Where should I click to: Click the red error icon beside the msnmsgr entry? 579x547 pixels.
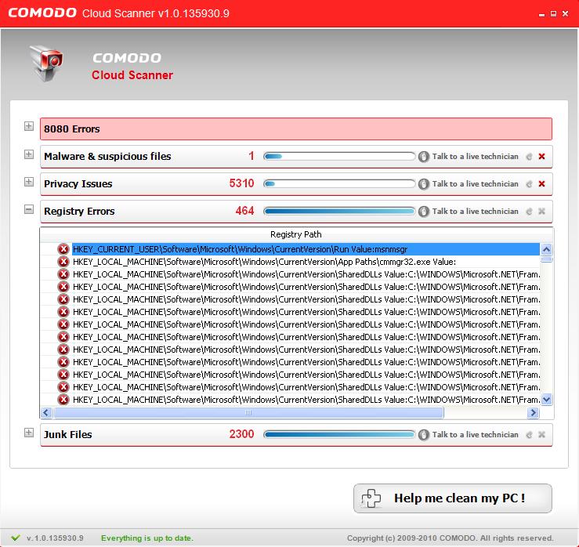click(63, 249)
